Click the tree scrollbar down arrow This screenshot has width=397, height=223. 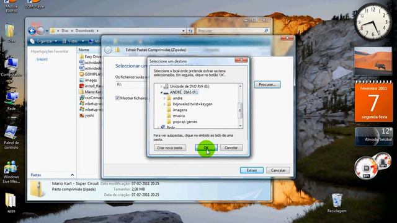pos(240,126)
